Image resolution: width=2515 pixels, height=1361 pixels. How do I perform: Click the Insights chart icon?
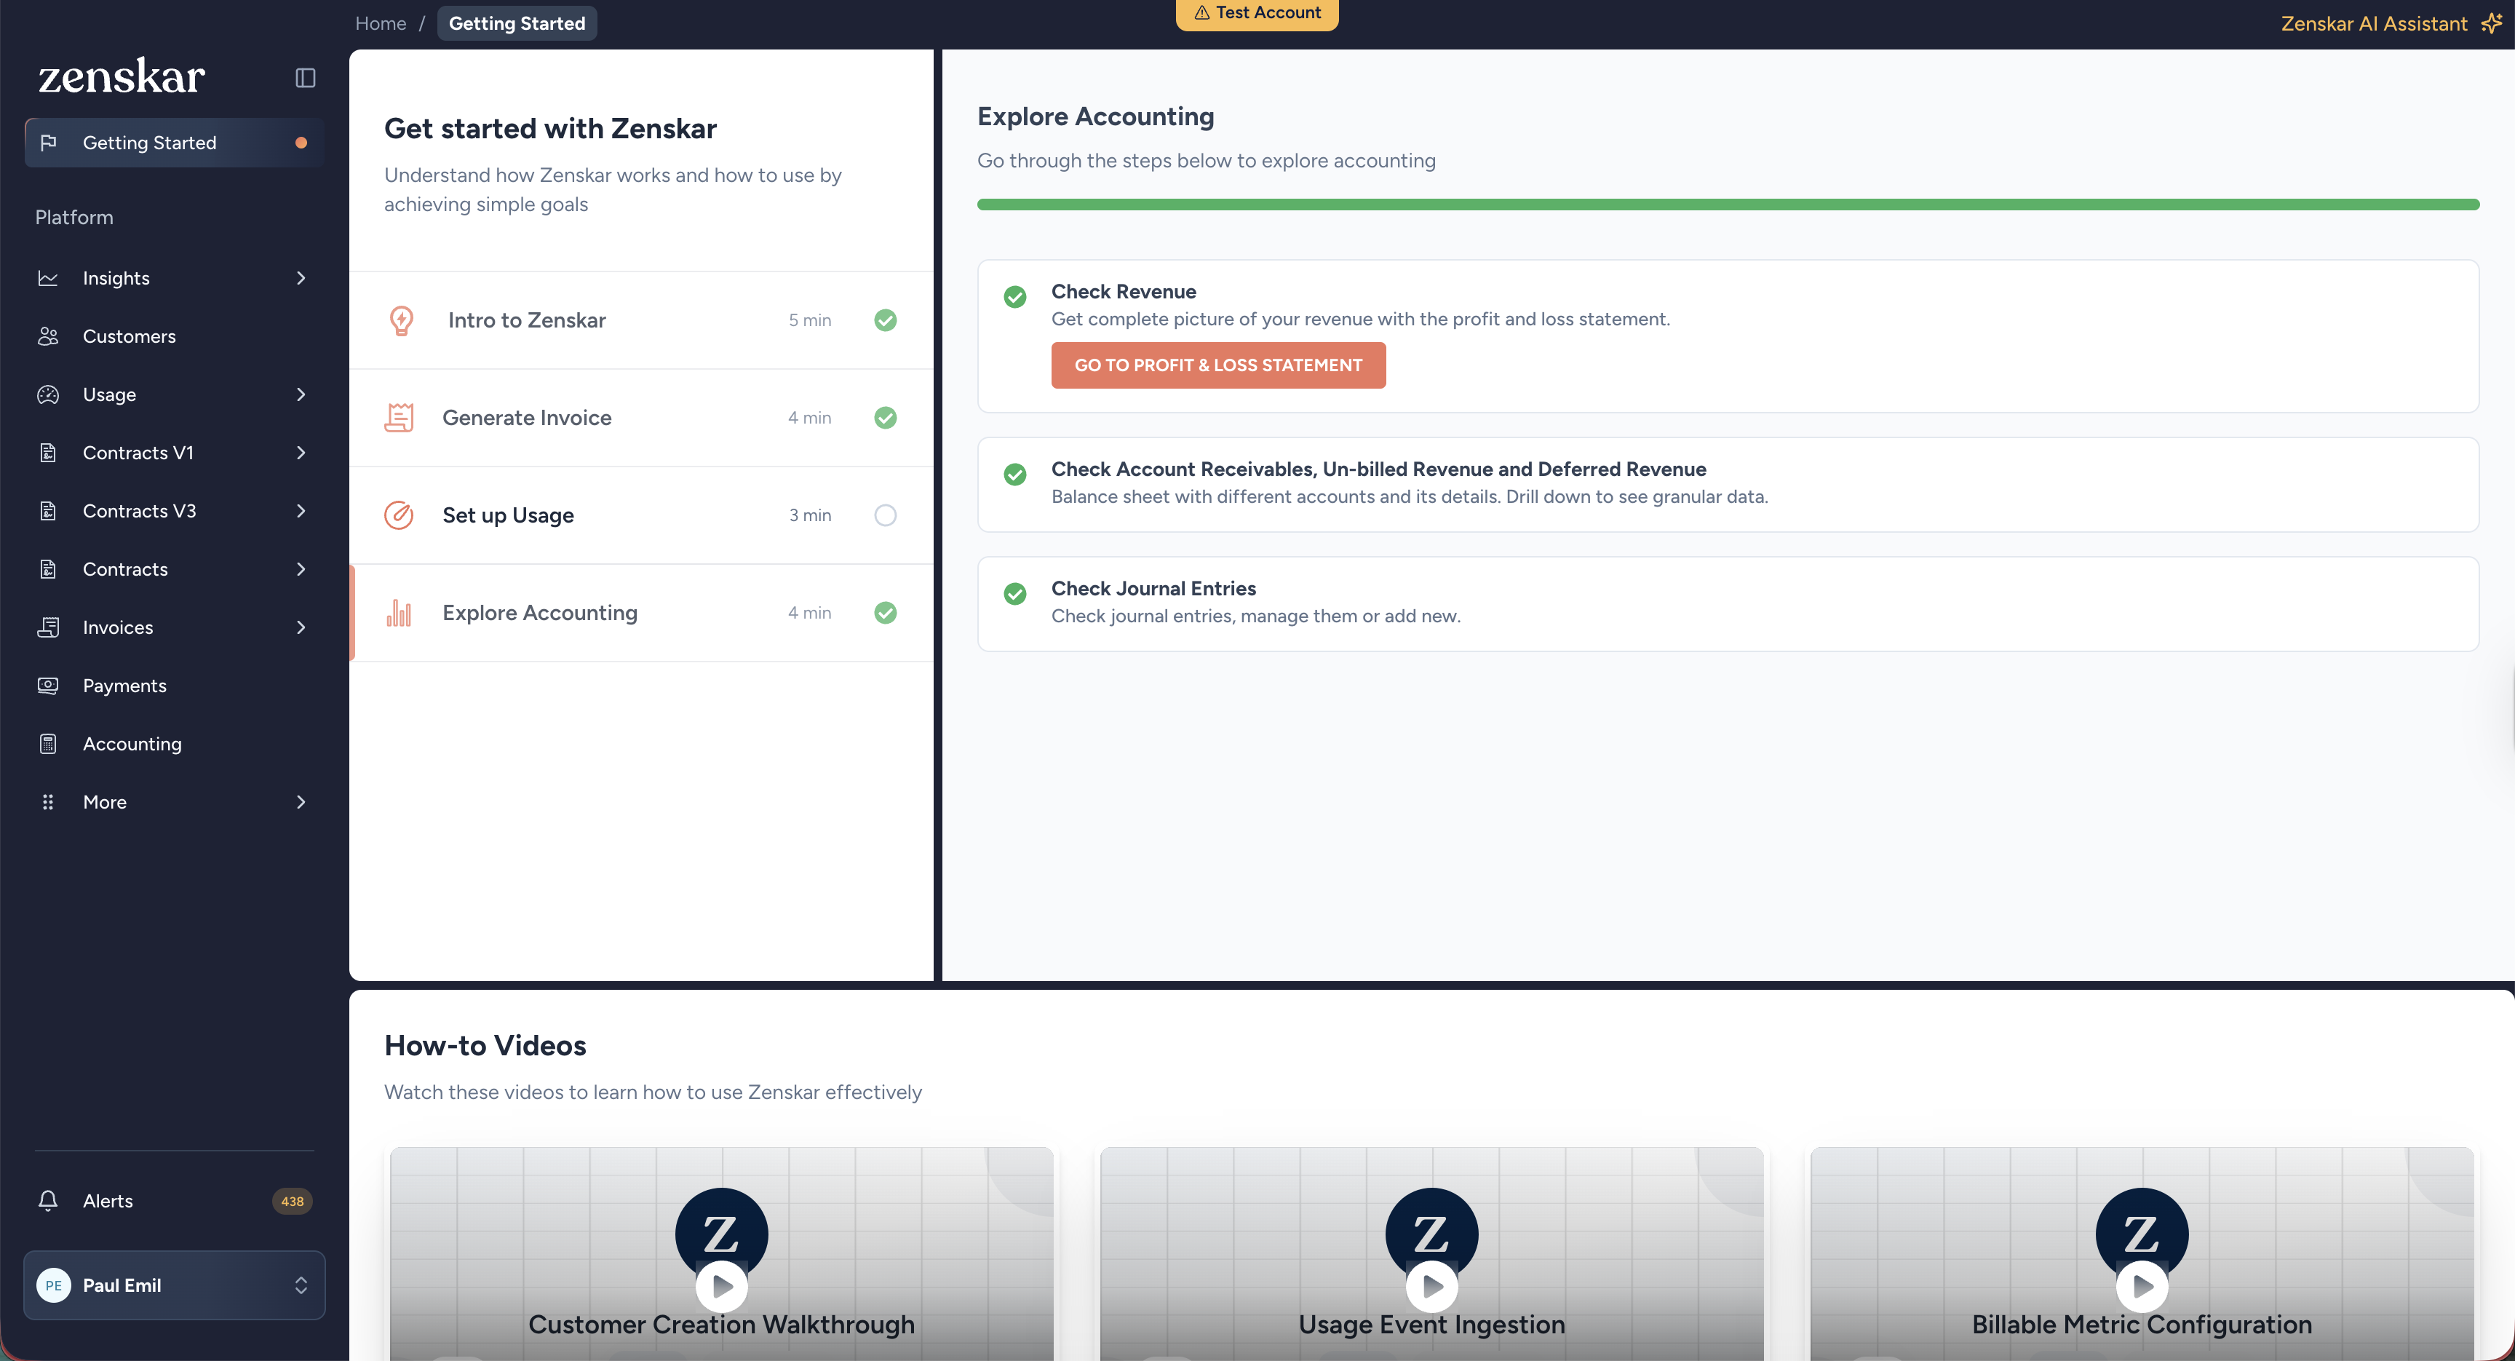tap(48, 278)
